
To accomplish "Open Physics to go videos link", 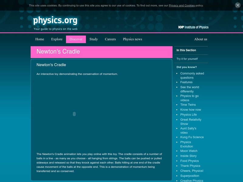I will [189, 98].
